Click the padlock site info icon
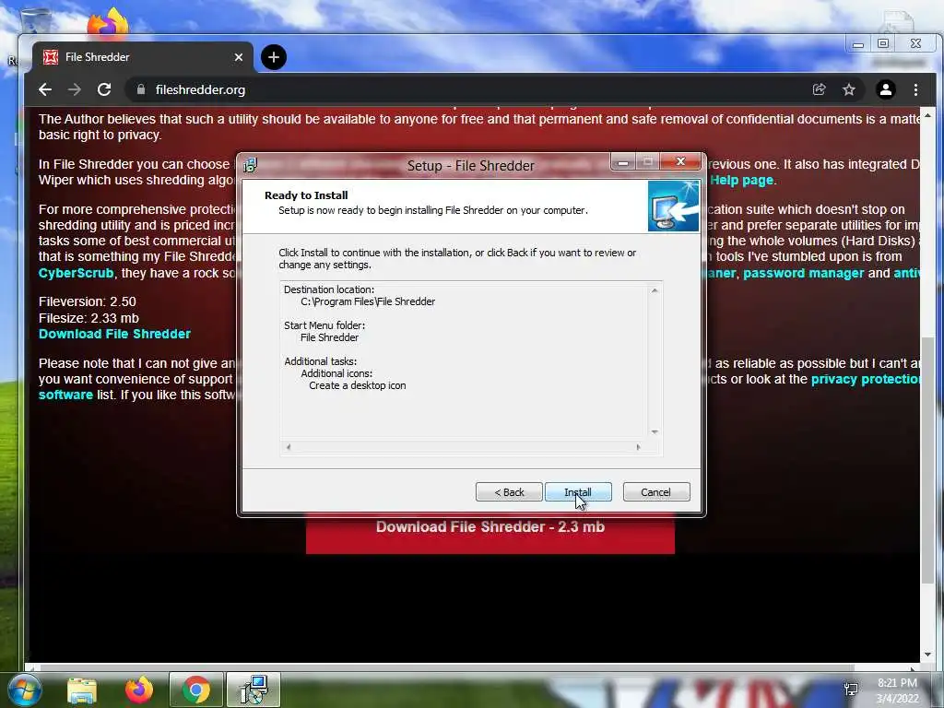 [x=141, y=89]
